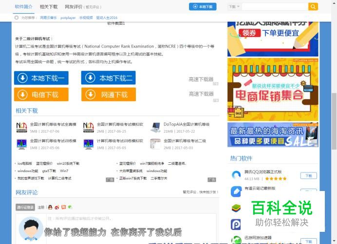Click monitor icon for 计算机等级考试训练模拟软
The image size is (337, 244).
point(89,144)
